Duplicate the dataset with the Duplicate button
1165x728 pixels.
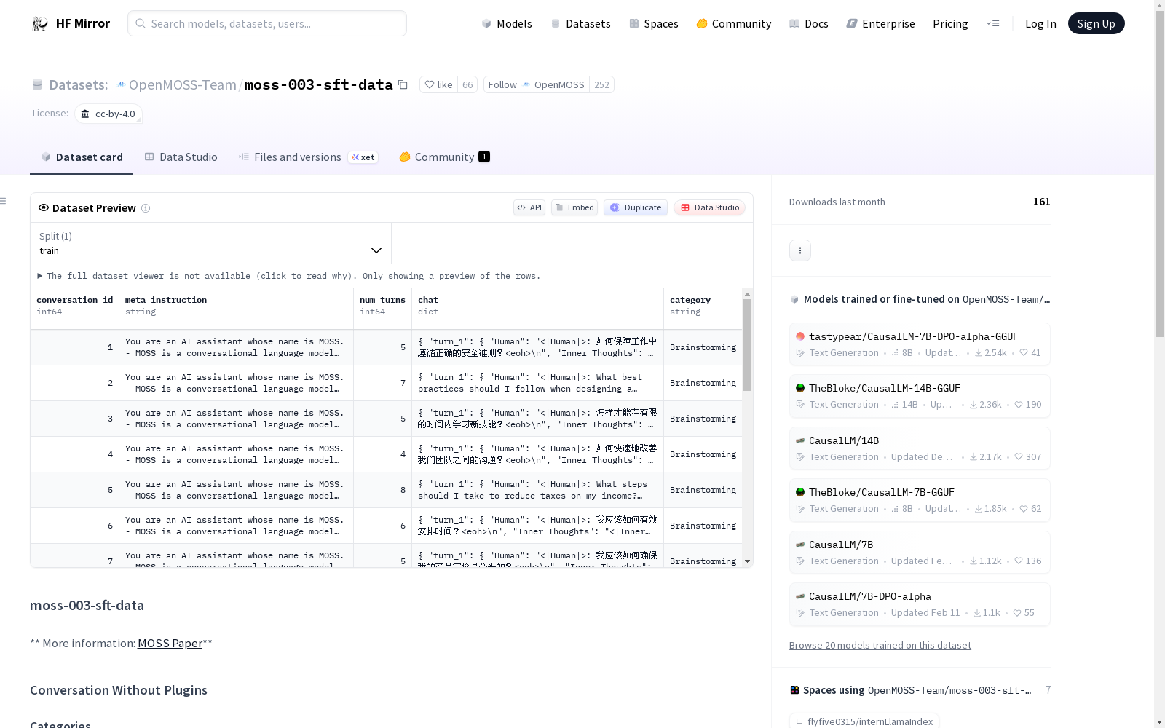pyautogui.click(x=635, y=207)
